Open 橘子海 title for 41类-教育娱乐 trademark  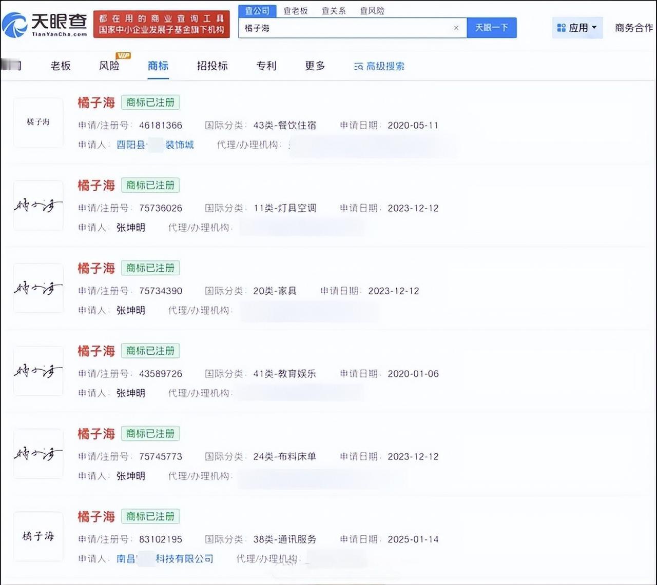[x=96, y=351]
